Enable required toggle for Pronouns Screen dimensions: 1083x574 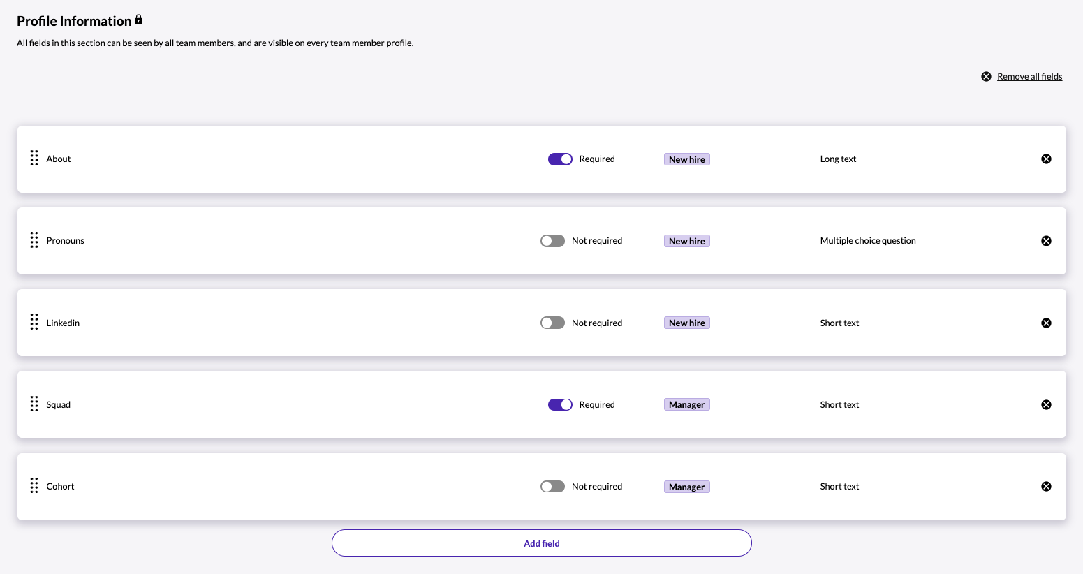552,241
